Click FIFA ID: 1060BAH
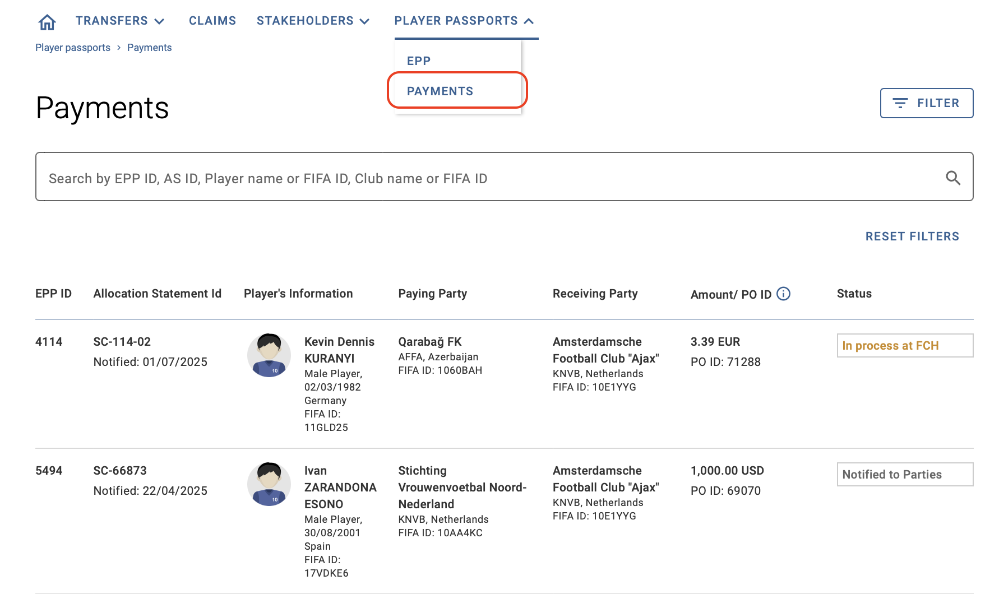 point(440,370)
